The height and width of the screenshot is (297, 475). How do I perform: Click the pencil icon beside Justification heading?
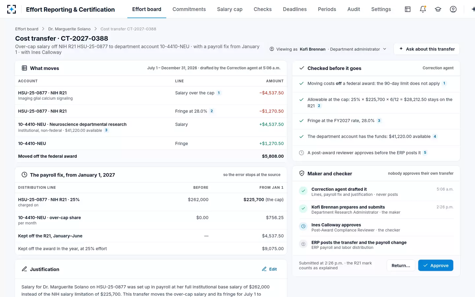[24, 269]
